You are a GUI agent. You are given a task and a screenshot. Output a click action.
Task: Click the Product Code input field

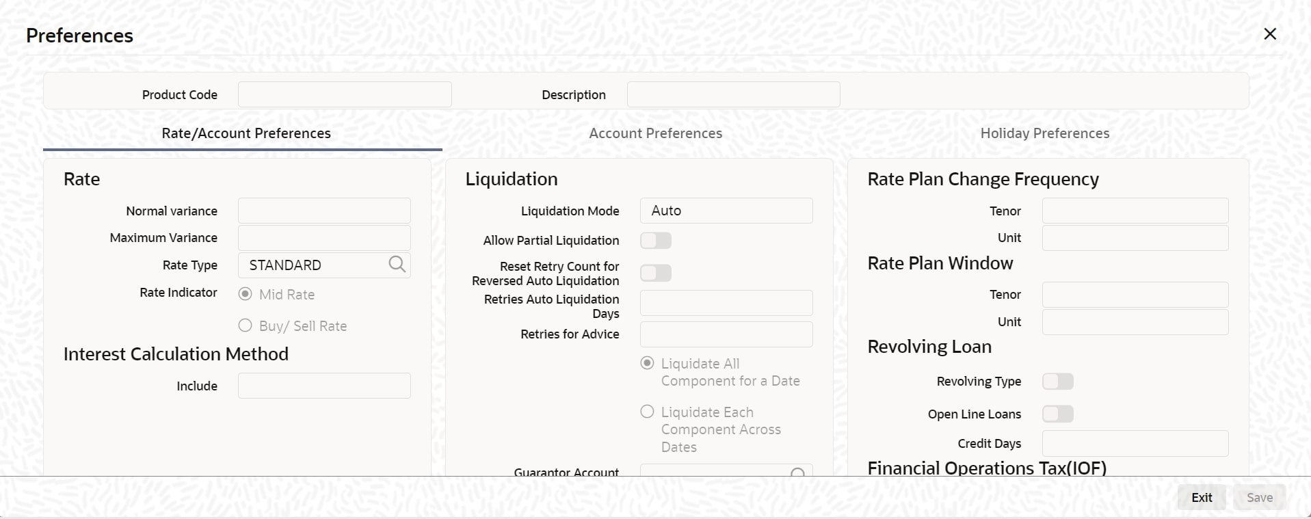pyautogui.click(x=345, y=94)
